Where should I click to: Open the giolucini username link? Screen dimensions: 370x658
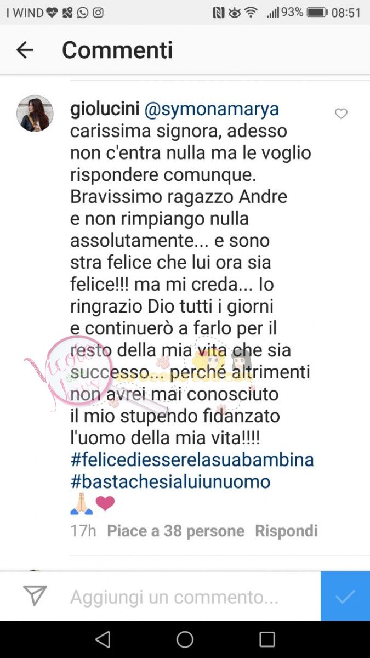(105, 109)
